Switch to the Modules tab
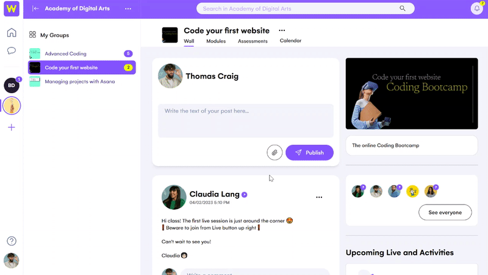Viewport: 488px width, 275px height. point(216,41)
